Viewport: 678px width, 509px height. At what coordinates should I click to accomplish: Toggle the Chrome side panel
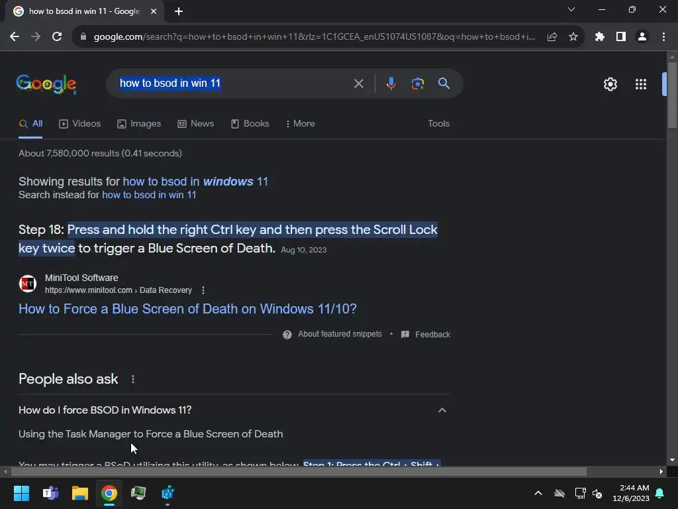tap(621, 37)
